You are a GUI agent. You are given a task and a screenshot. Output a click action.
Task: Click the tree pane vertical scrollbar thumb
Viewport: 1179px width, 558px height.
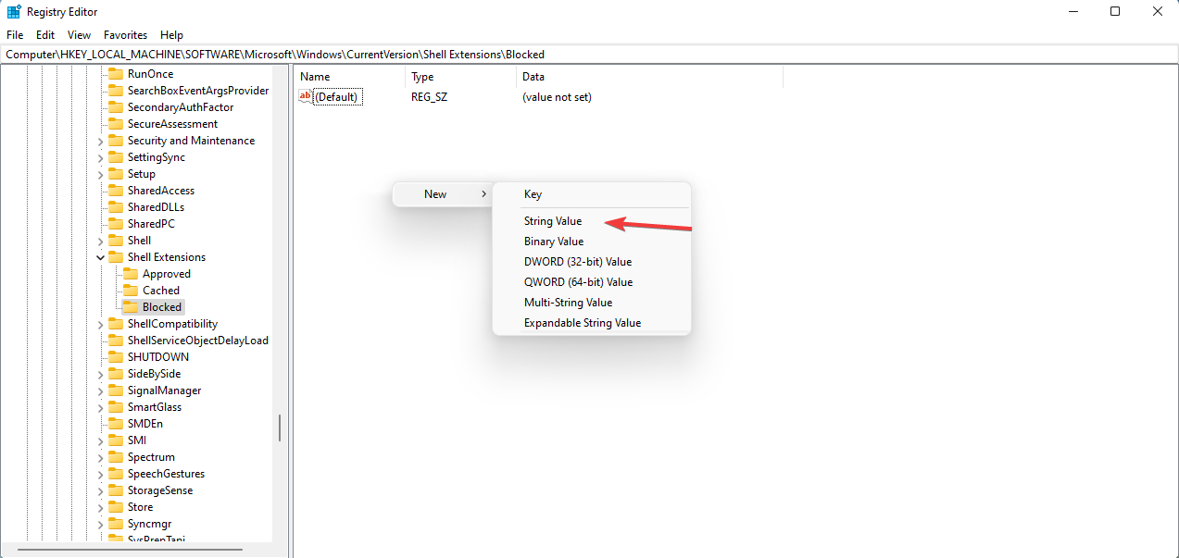pos(280,427)
